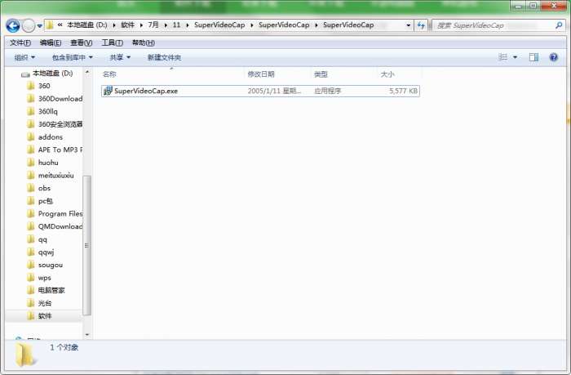Select the 软件 folder in sidebar

[x=44, y=316]
